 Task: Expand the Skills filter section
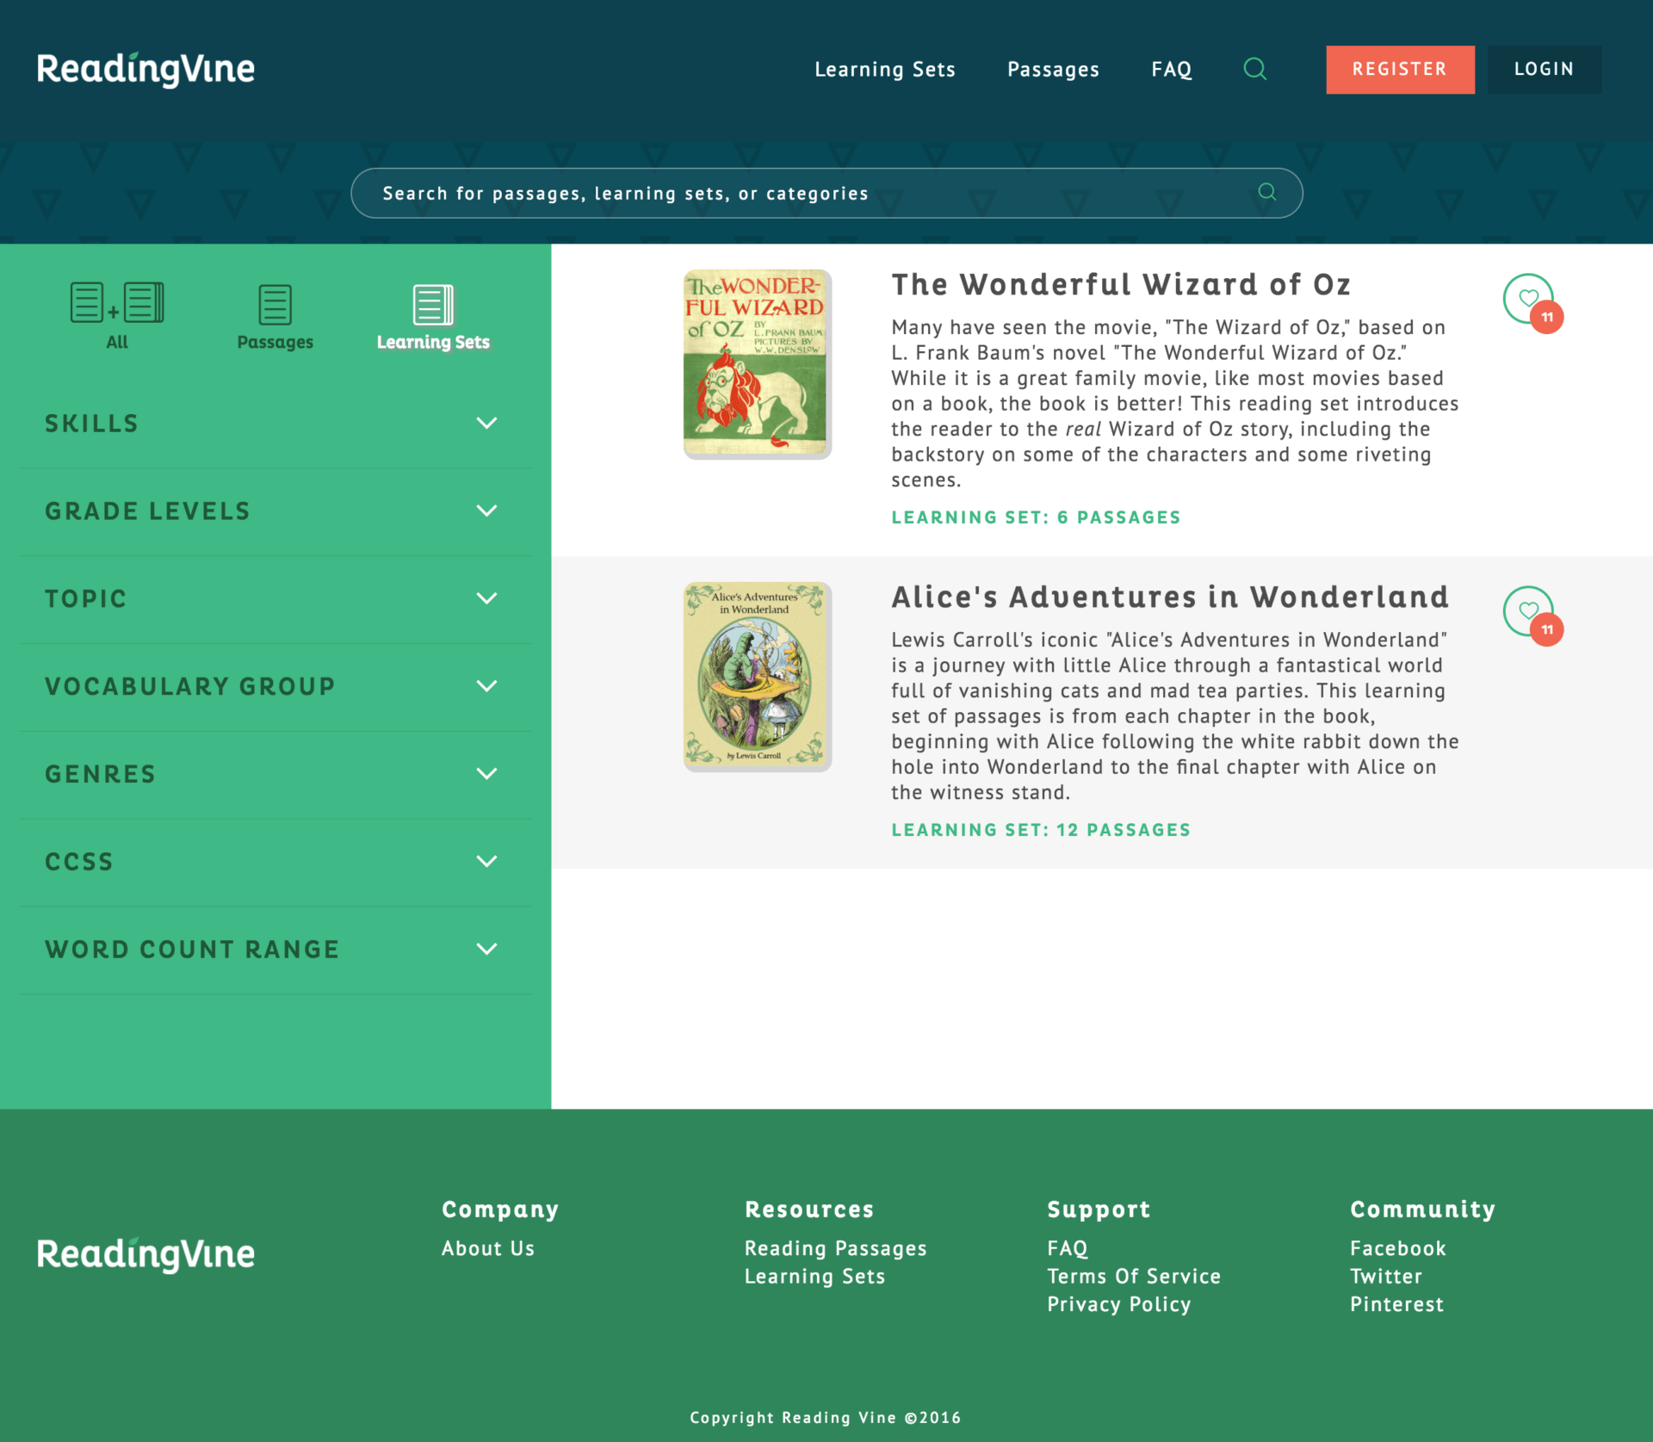486,424
